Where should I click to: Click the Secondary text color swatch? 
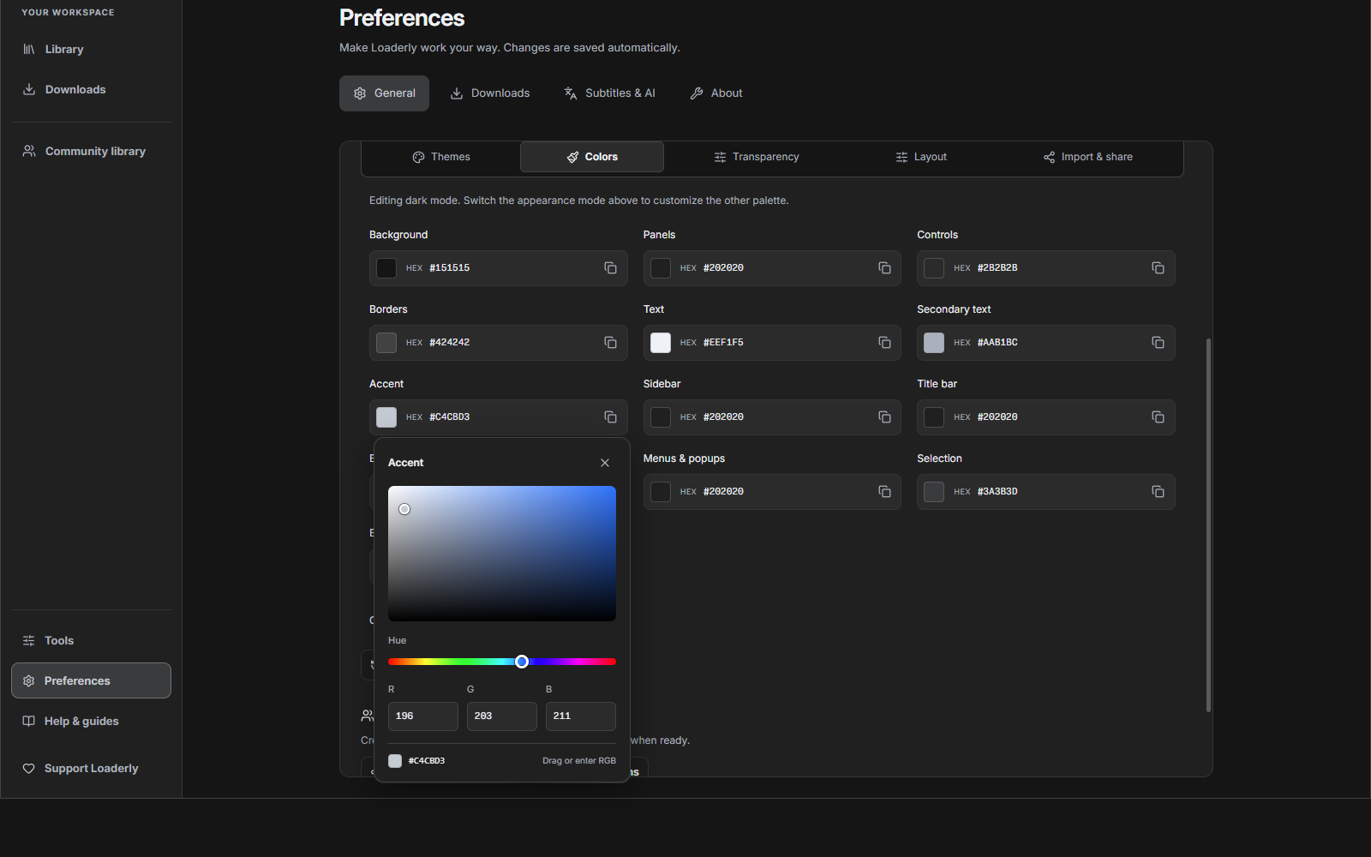click(934, 343)
